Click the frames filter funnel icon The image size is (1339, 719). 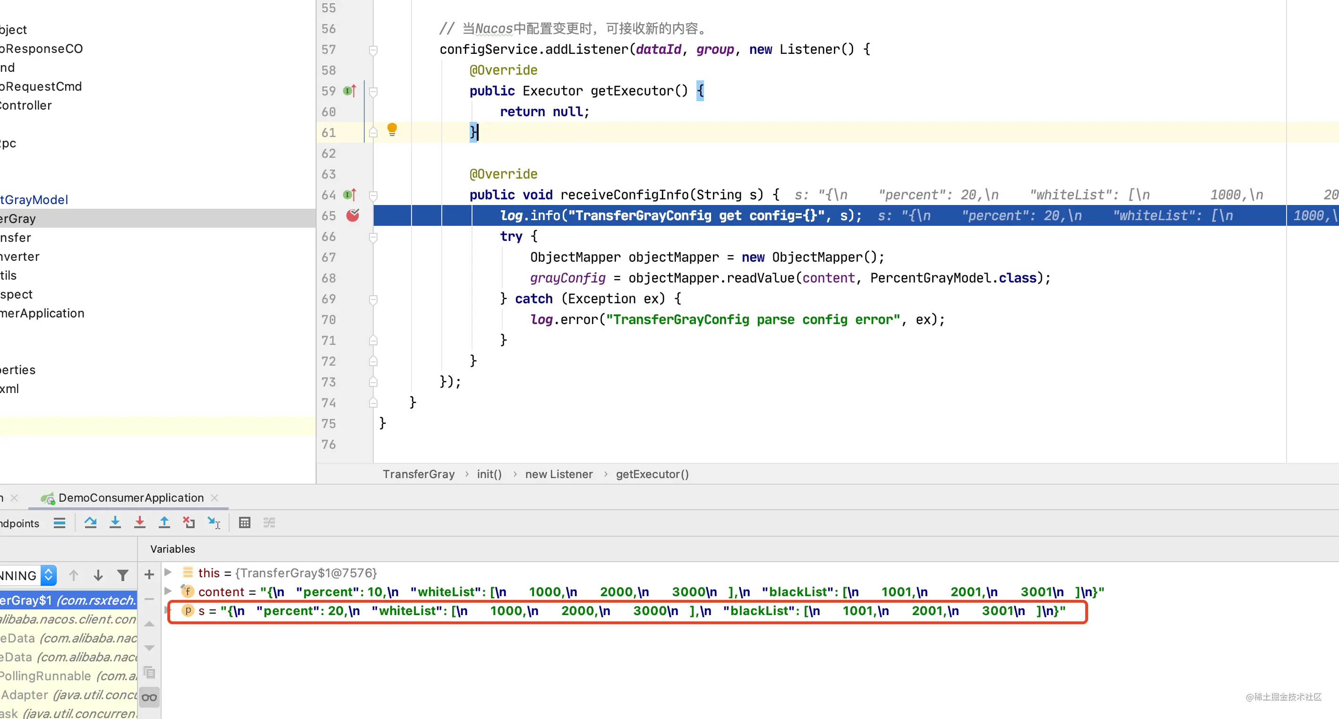click(123, 575)
